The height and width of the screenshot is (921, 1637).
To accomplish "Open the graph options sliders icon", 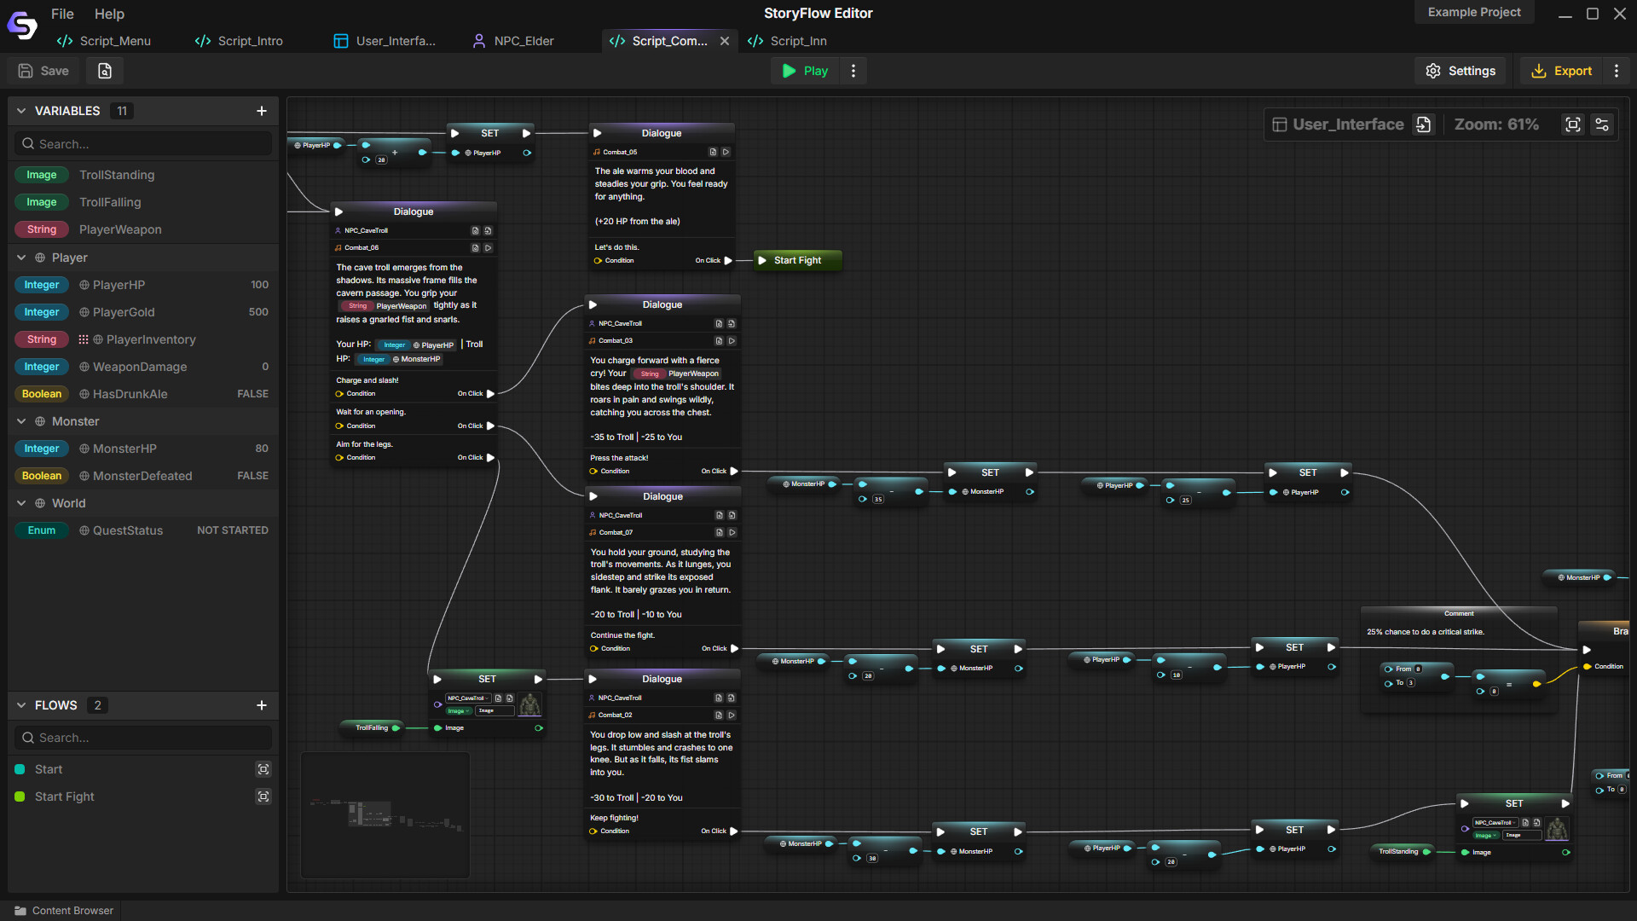I will 1602,125.
